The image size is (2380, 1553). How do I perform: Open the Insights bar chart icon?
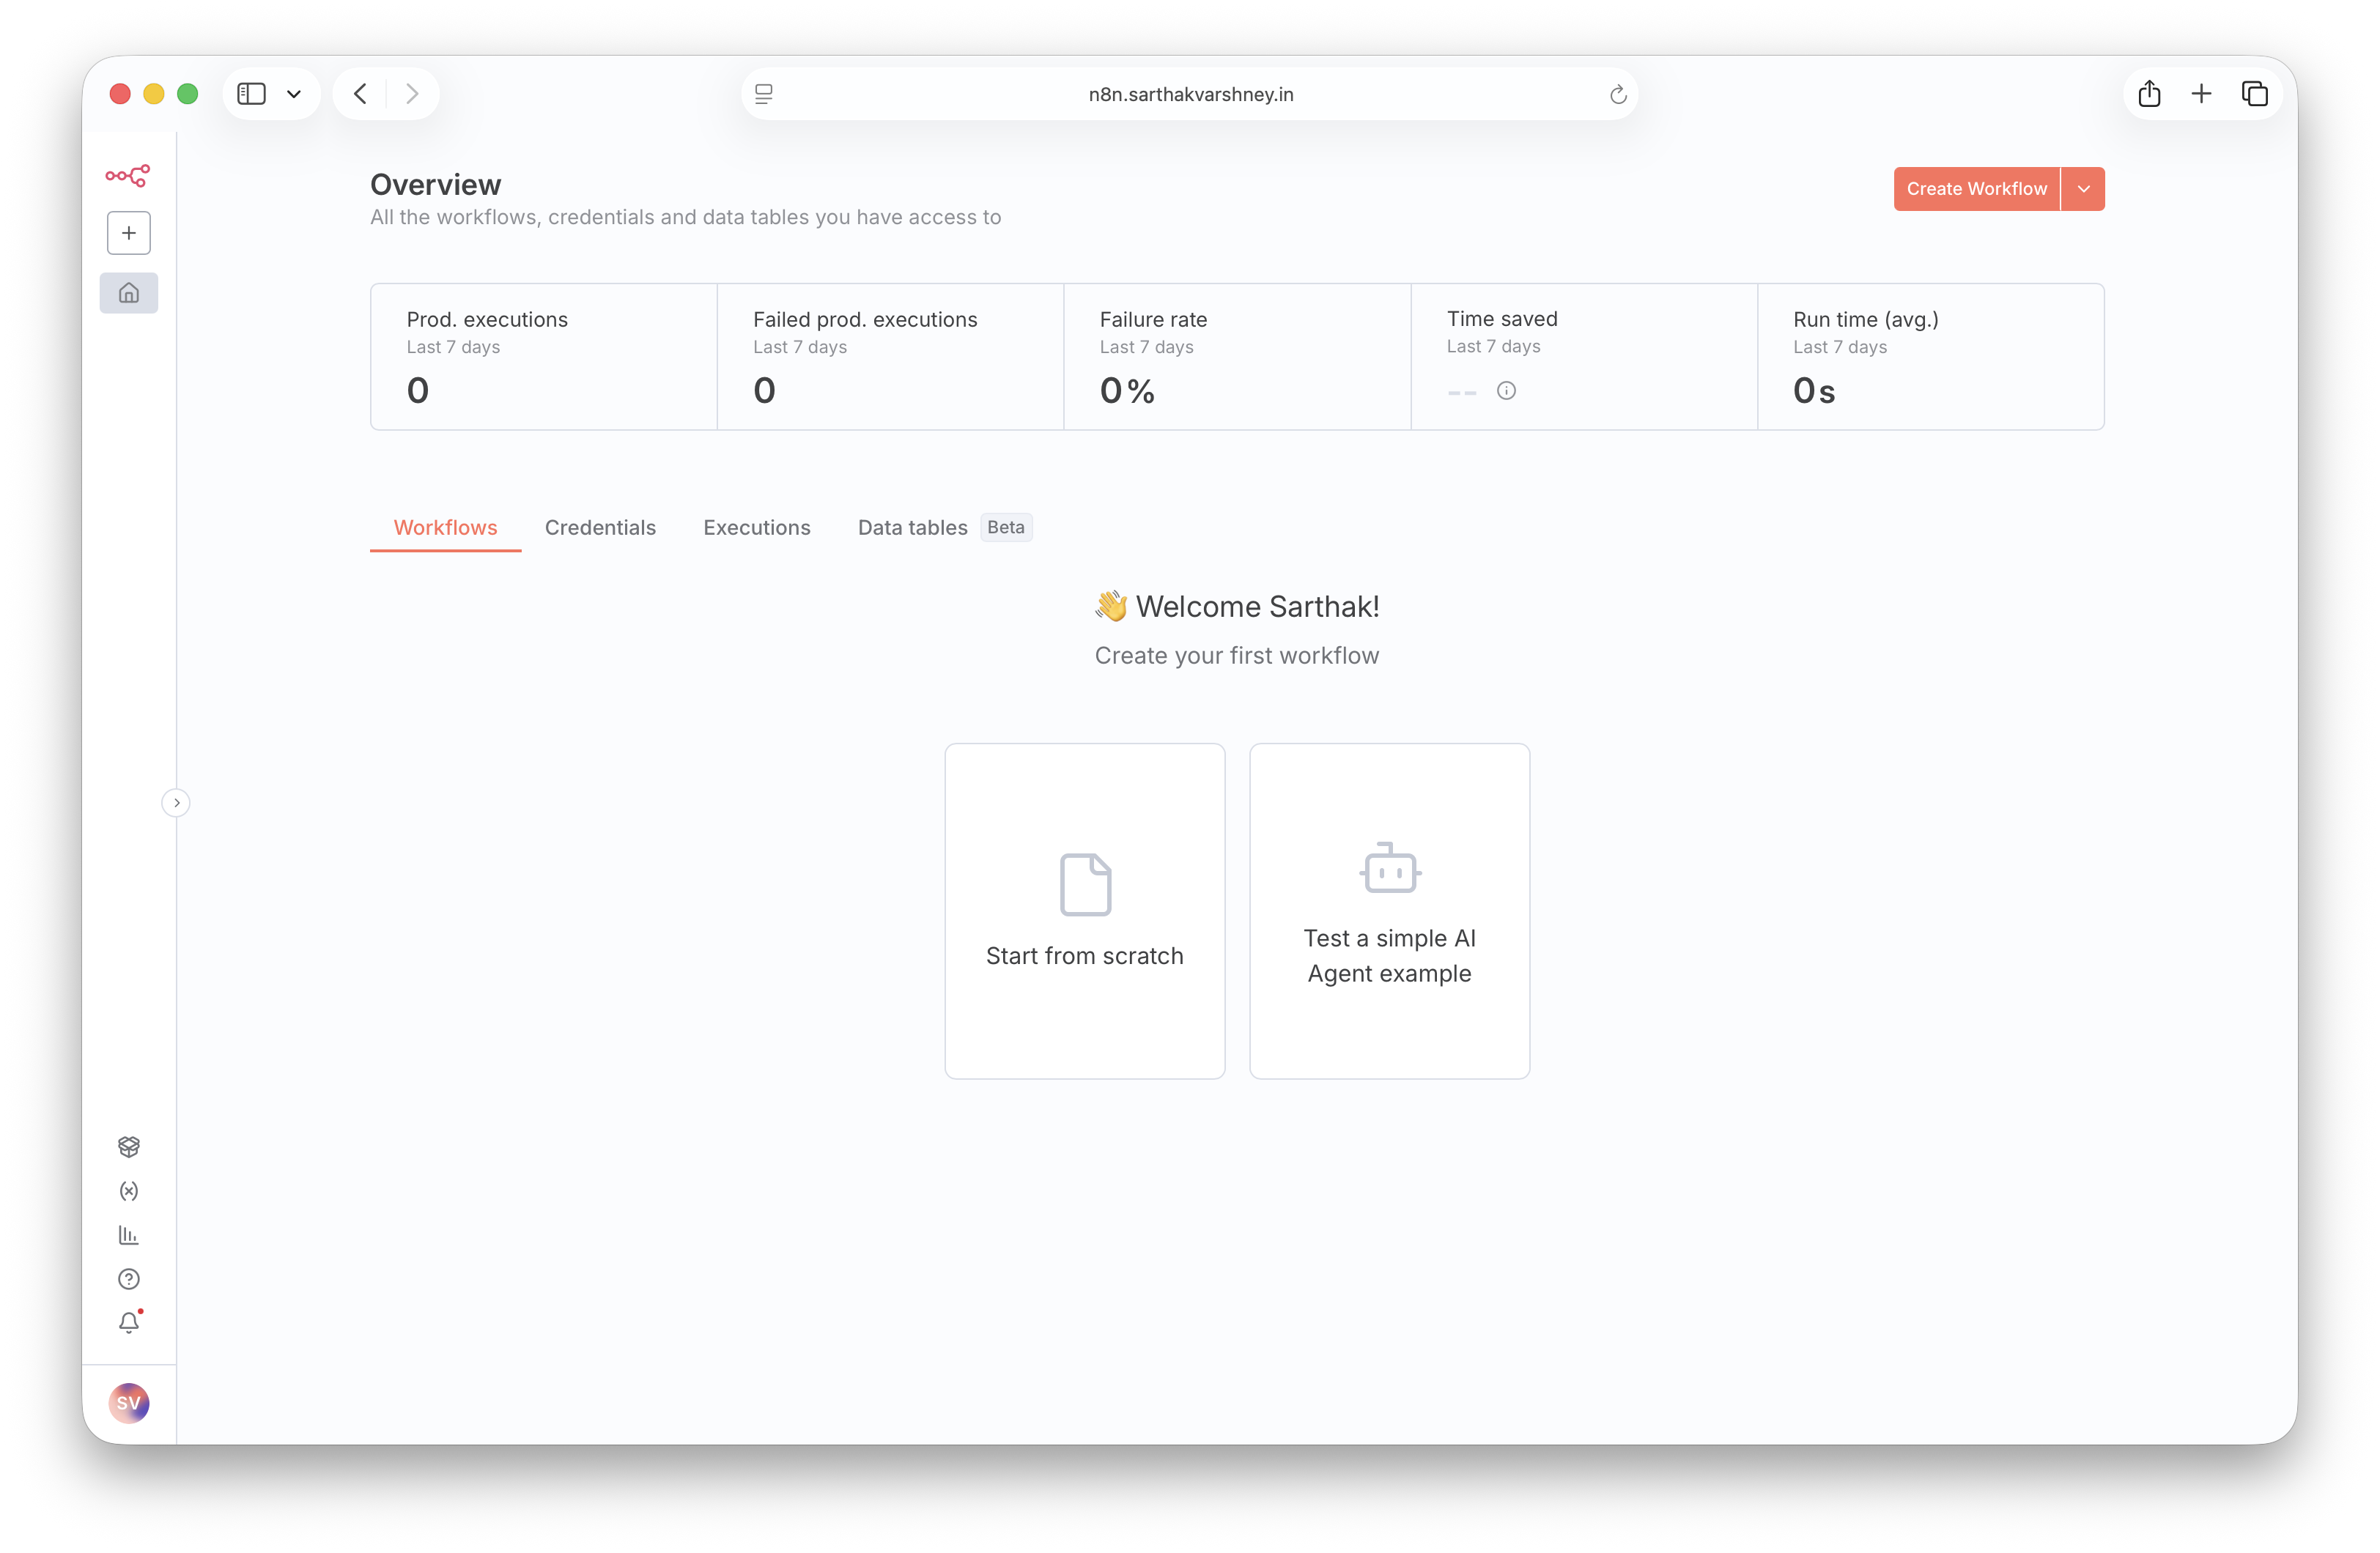[129, 1235]
